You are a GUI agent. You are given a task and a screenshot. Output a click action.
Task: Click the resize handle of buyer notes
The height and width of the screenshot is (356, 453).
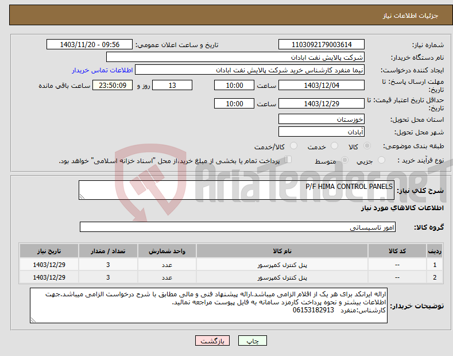click(x=33, y=320)
